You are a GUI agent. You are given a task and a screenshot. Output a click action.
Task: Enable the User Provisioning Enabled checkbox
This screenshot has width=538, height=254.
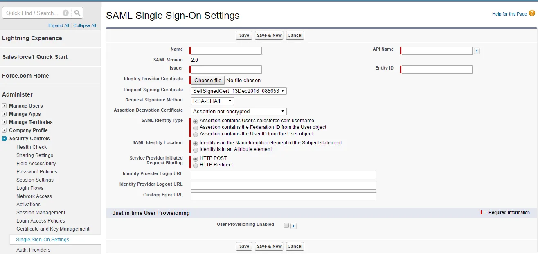[x=286, y=225]
